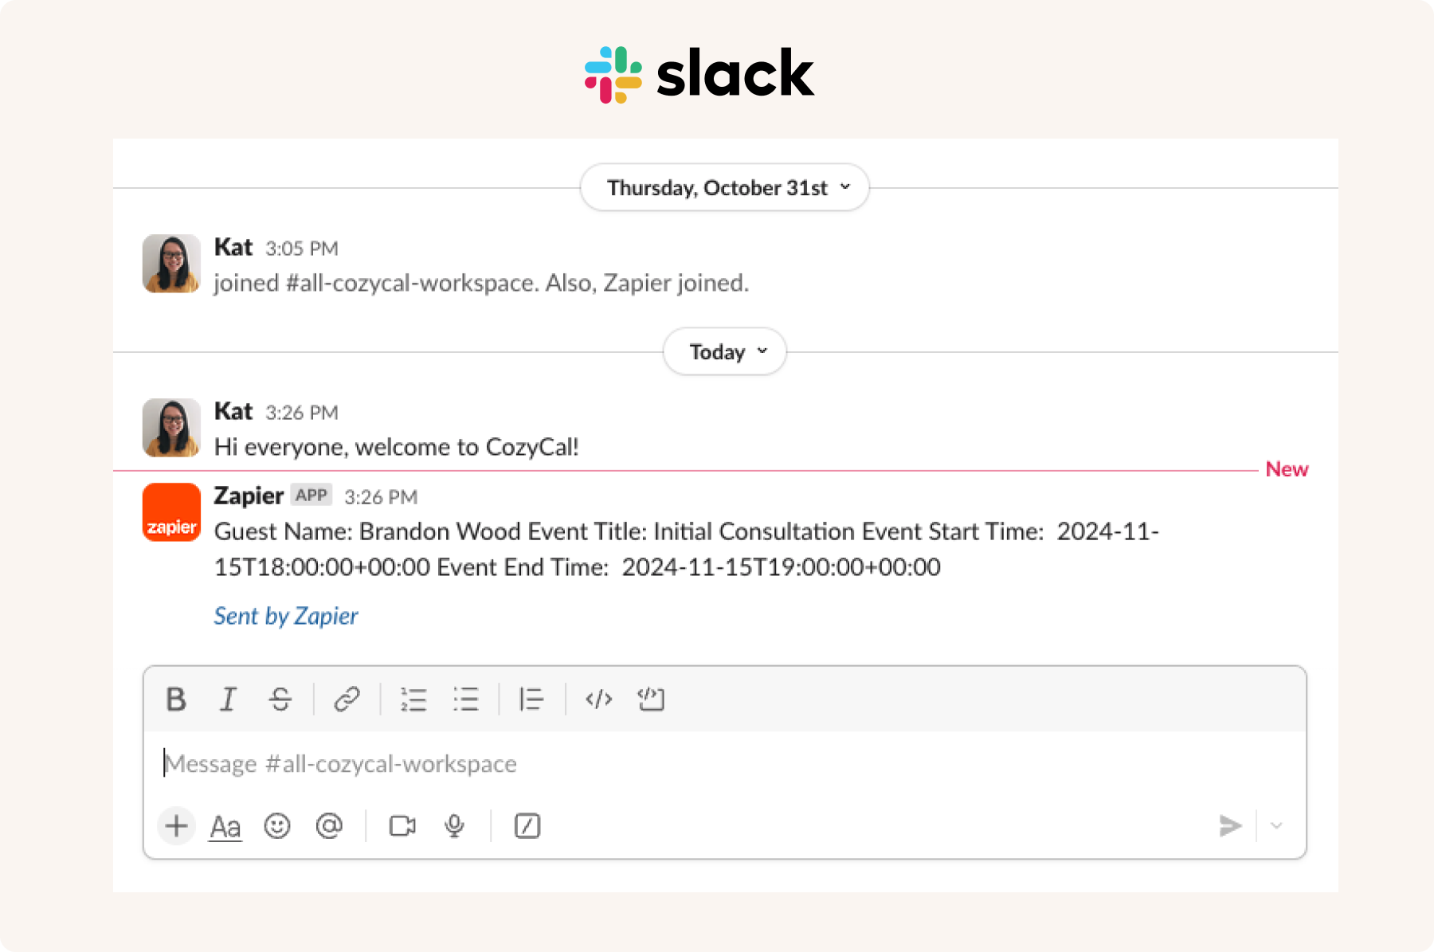Create an ordered list
1434x952 pixels.
414,699
